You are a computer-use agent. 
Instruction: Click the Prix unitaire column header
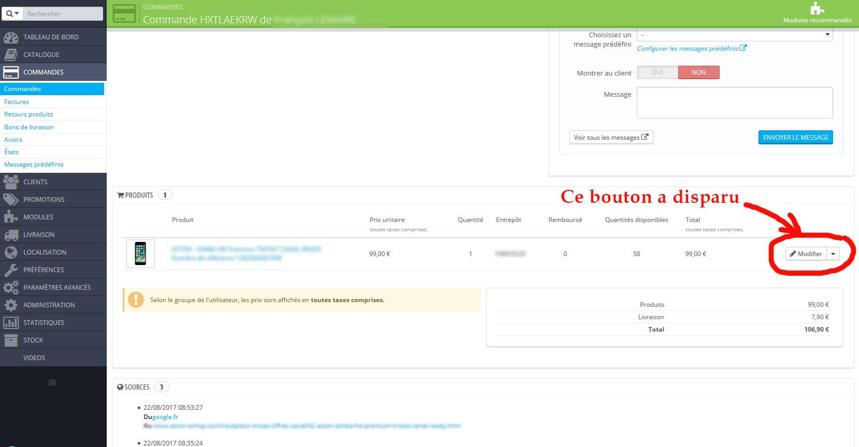click(x=387, y=220)
